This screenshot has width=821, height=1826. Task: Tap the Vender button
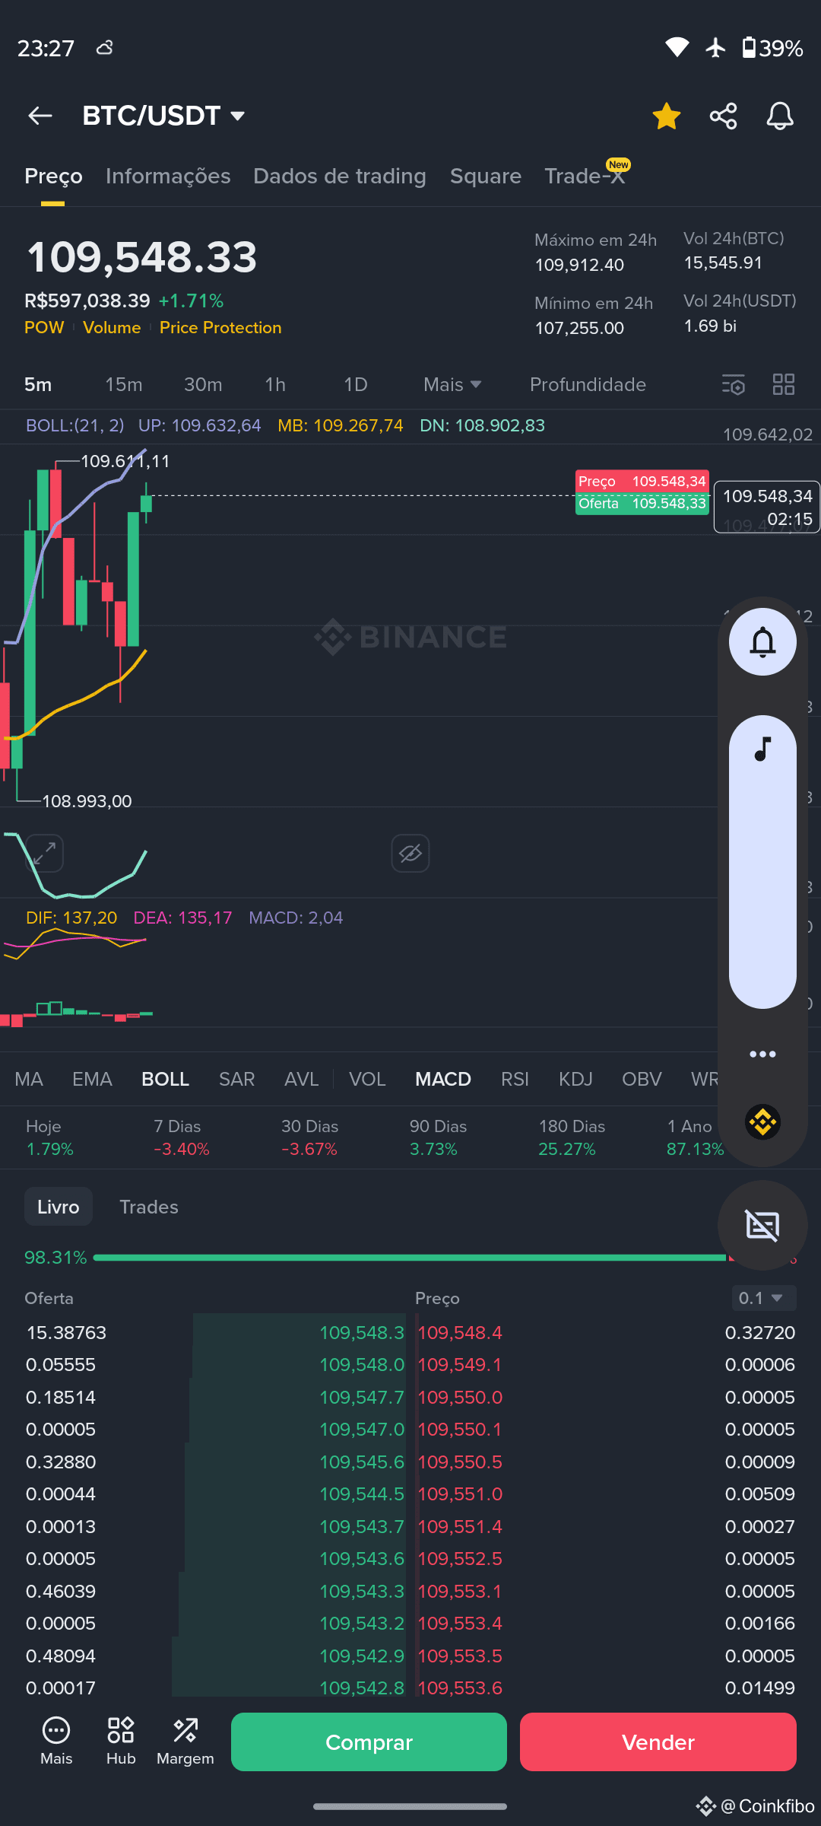[658, 1742]
